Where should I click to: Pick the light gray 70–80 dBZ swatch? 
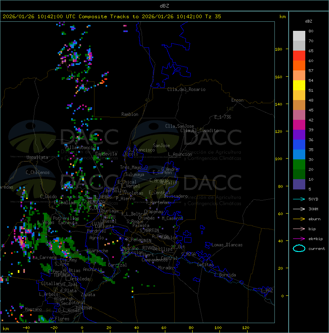tap(299, 36)
